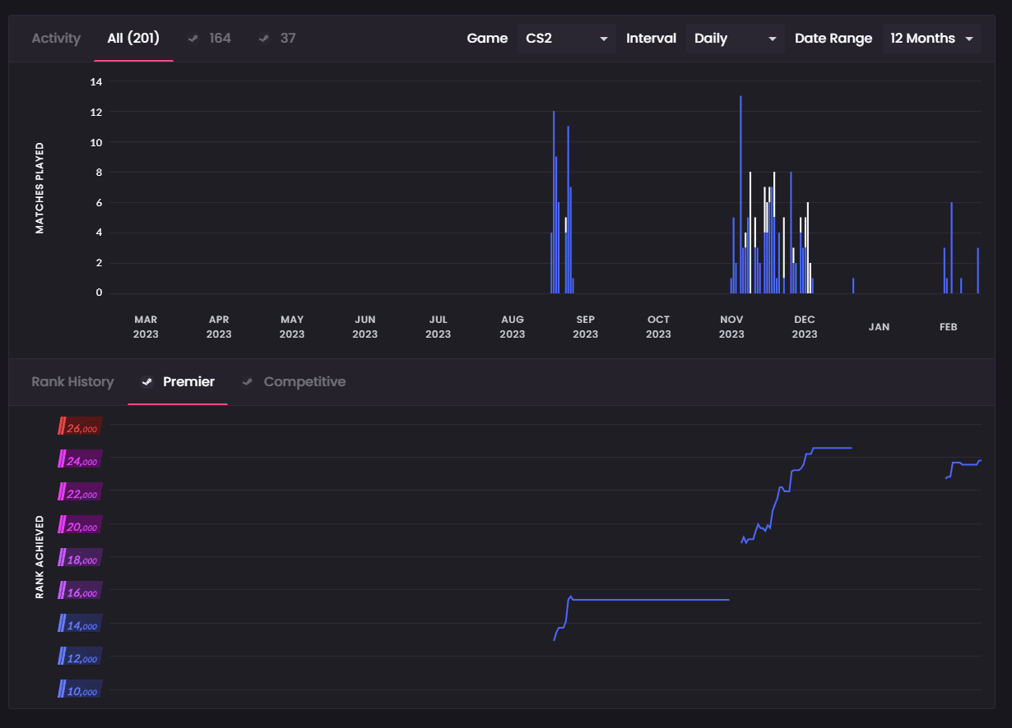Click the Interval filter label
This screenshot has height=728, width=1012.
coord(651,39)
